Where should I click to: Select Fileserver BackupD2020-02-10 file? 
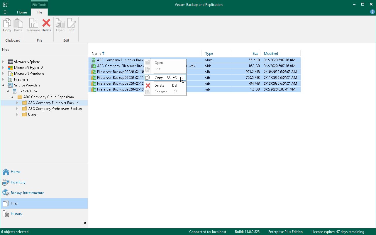pyautogui.click(x=121, y=72)
